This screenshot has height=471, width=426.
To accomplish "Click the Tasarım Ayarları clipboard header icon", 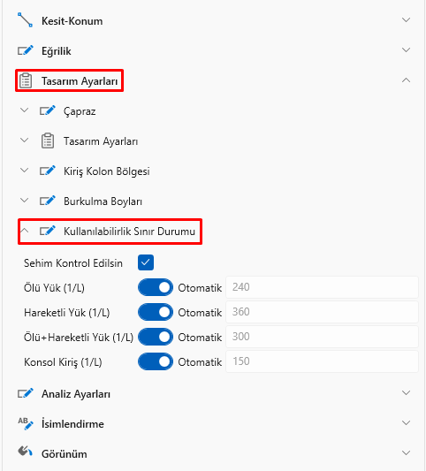I will pos(26,80).
